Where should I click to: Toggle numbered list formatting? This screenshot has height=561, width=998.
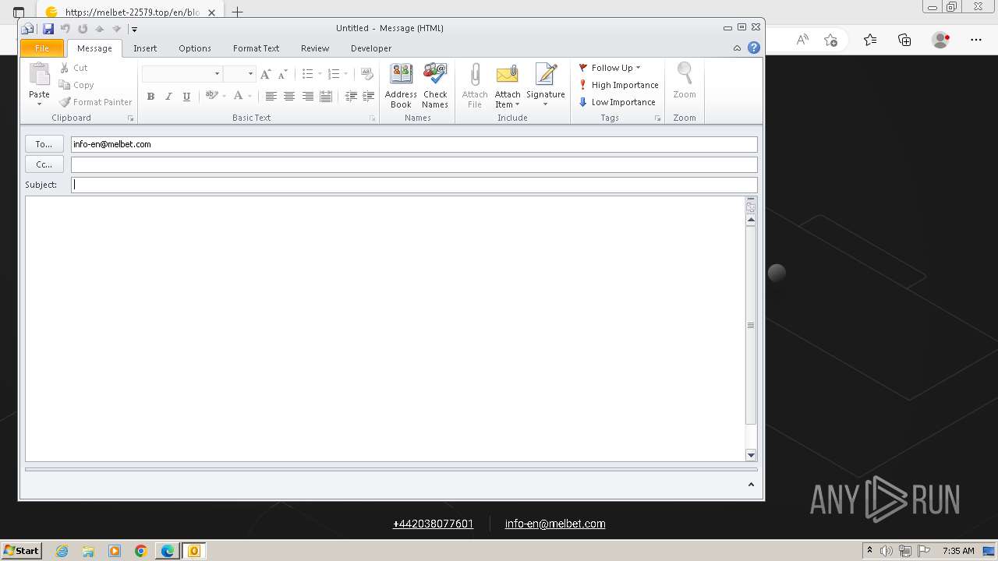pos(334,74)
